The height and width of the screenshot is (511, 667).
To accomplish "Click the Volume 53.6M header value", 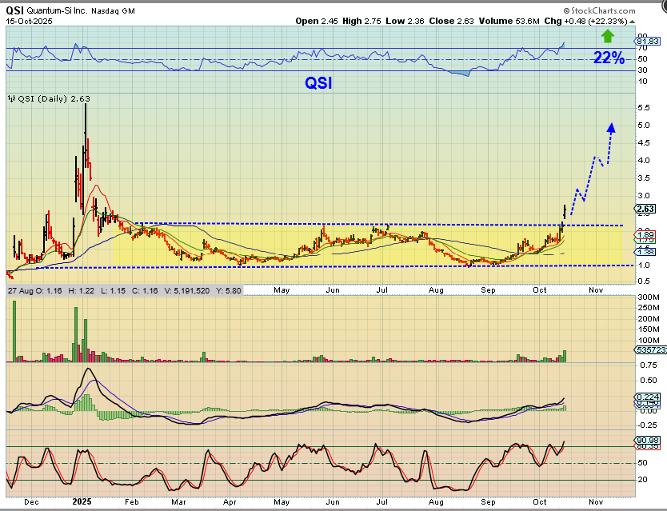I will click(x=509, y=21).
